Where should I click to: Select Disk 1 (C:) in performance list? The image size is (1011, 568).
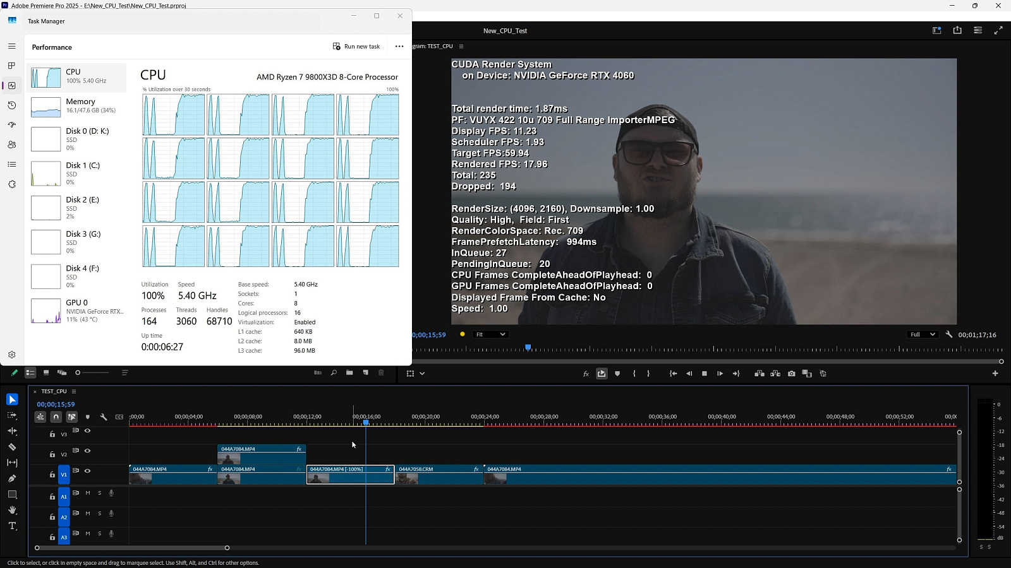77,174
